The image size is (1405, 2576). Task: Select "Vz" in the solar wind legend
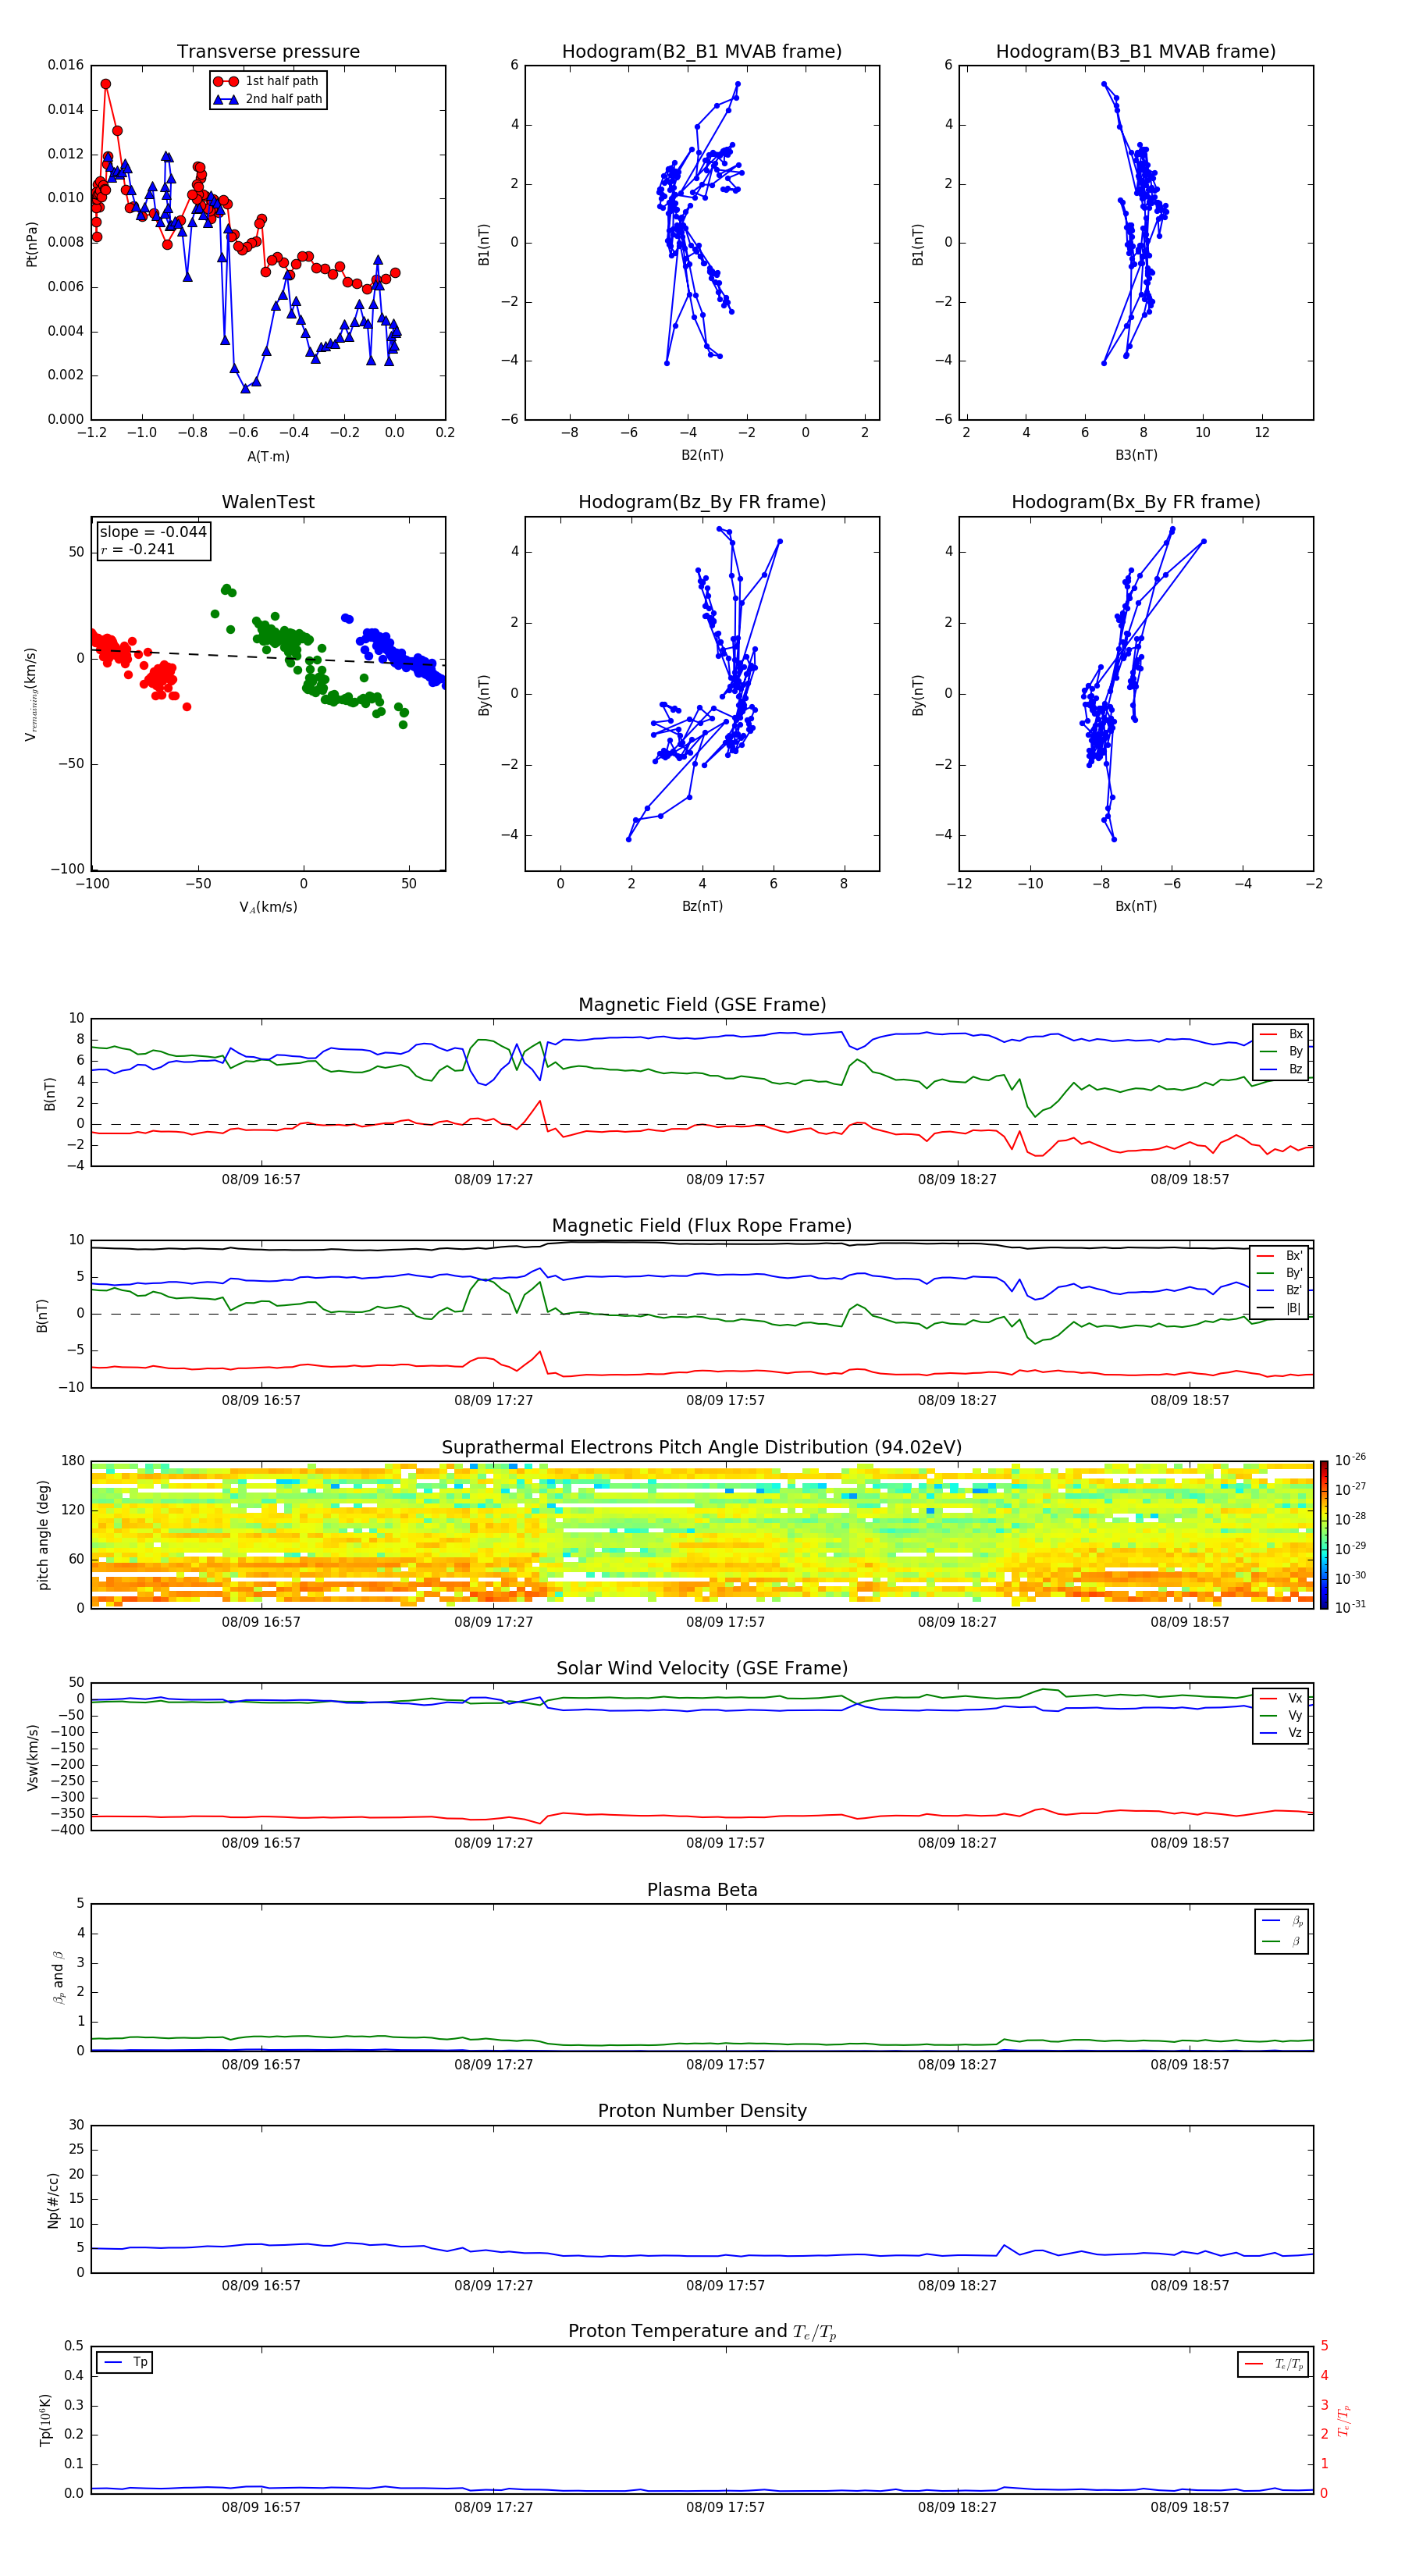[x=1281, y=1734]
